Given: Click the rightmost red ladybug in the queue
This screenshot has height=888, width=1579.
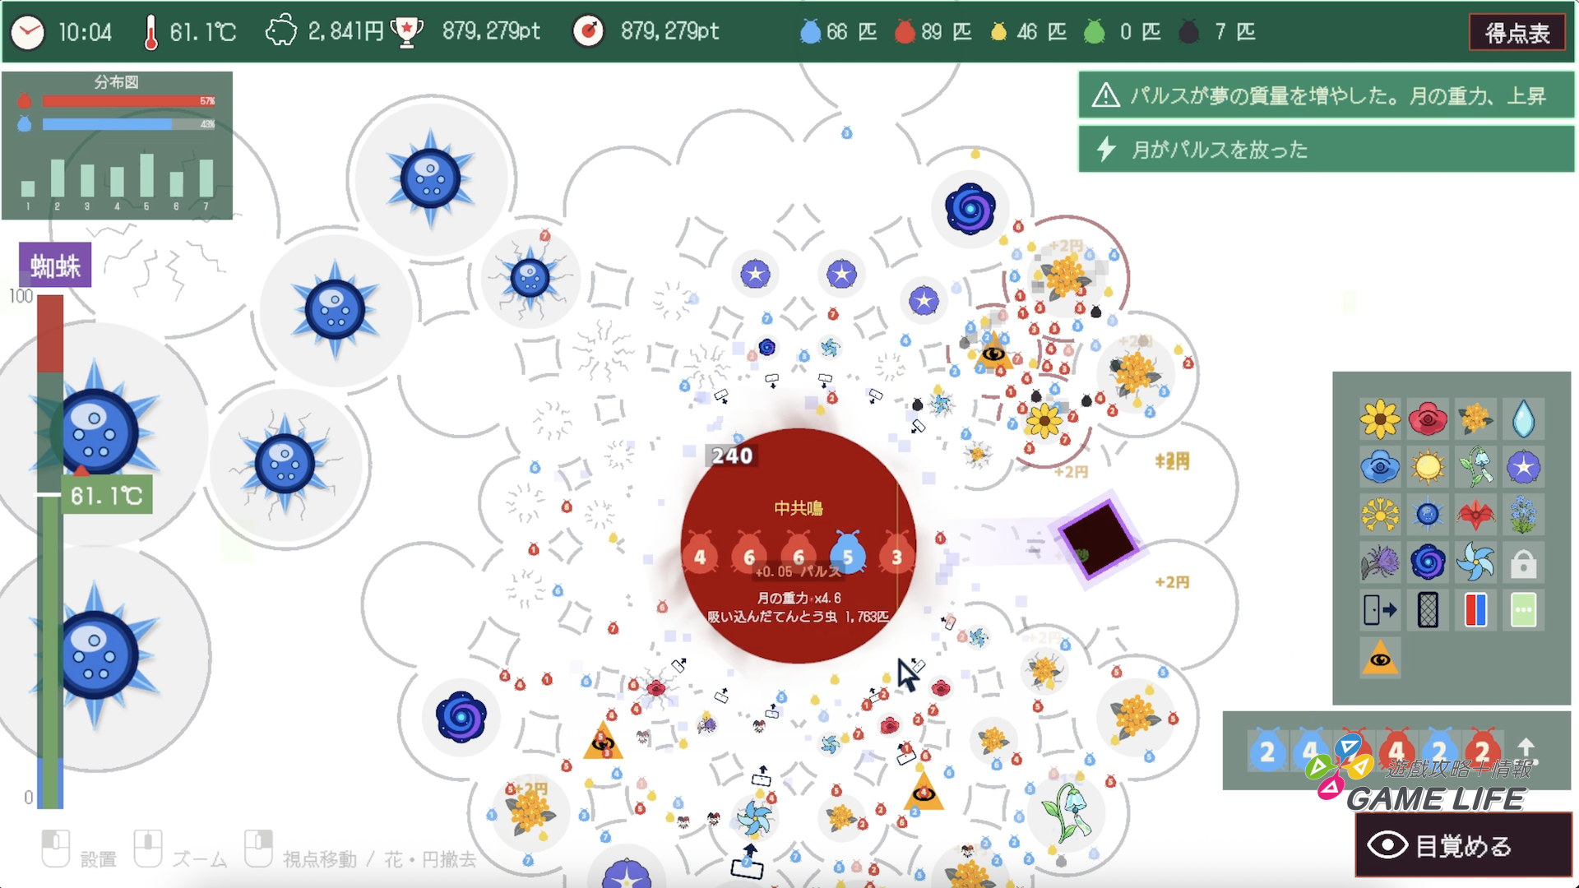Looking at the screenshot, I should pyautogui.click(x=1482, y=750).
